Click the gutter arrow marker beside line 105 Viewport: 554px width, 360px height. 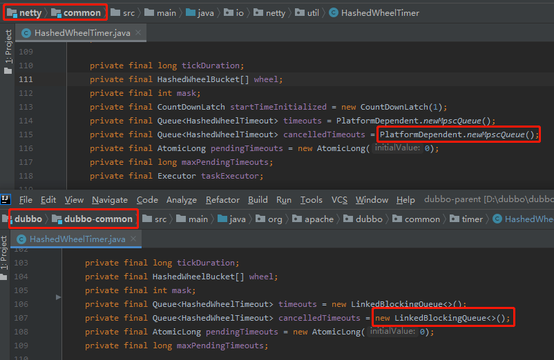[x=58, y=297]
